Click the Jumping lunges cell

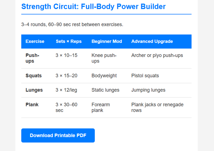(148, 90)
